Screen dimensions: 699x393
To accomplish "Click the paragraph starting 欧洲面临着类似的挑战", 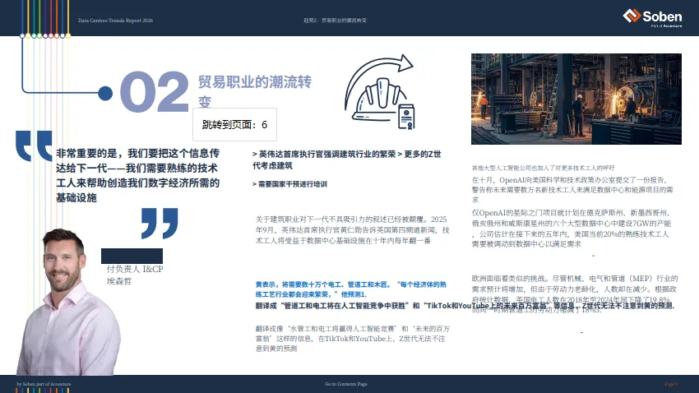I will click(575, 294).
